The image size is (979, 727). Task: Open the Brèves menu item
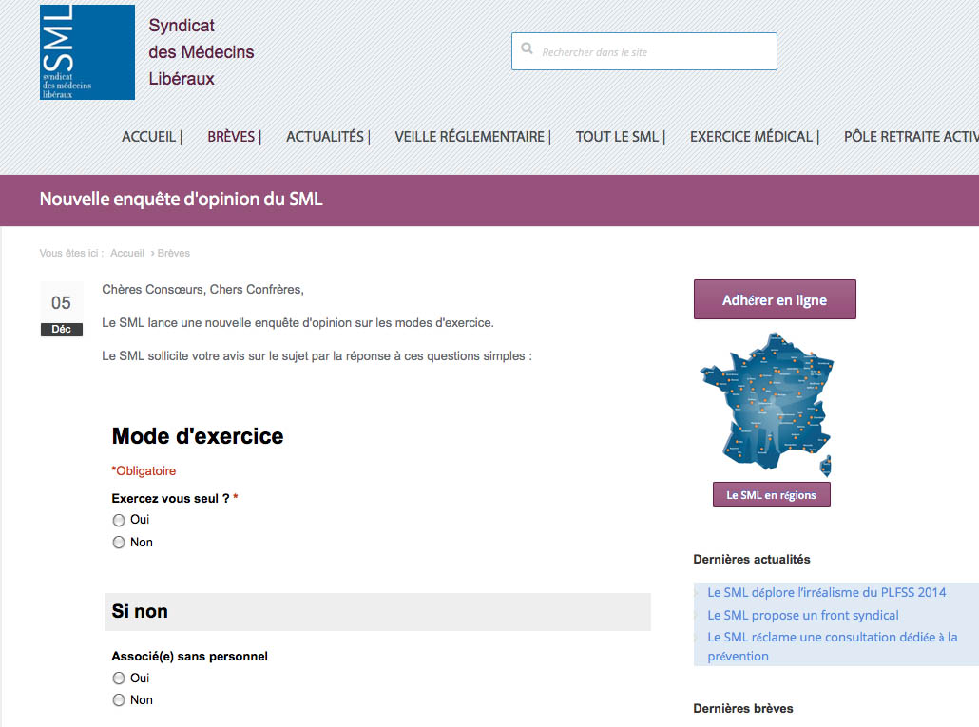(232, 137)
